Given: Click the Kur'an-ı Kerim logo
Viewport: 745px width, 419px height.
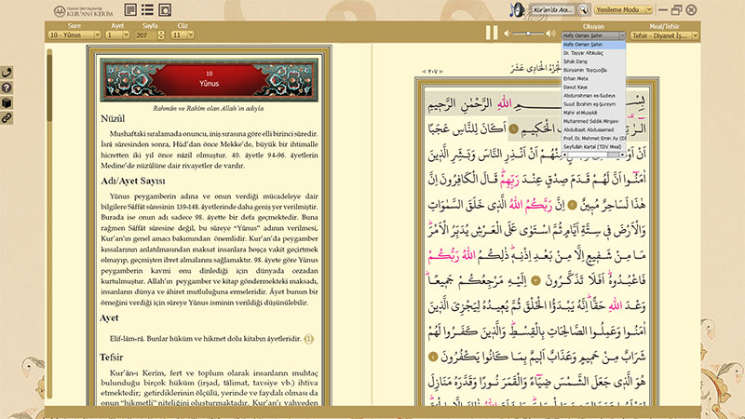Looking at the screenshot, I should click(x=84, y=11).
